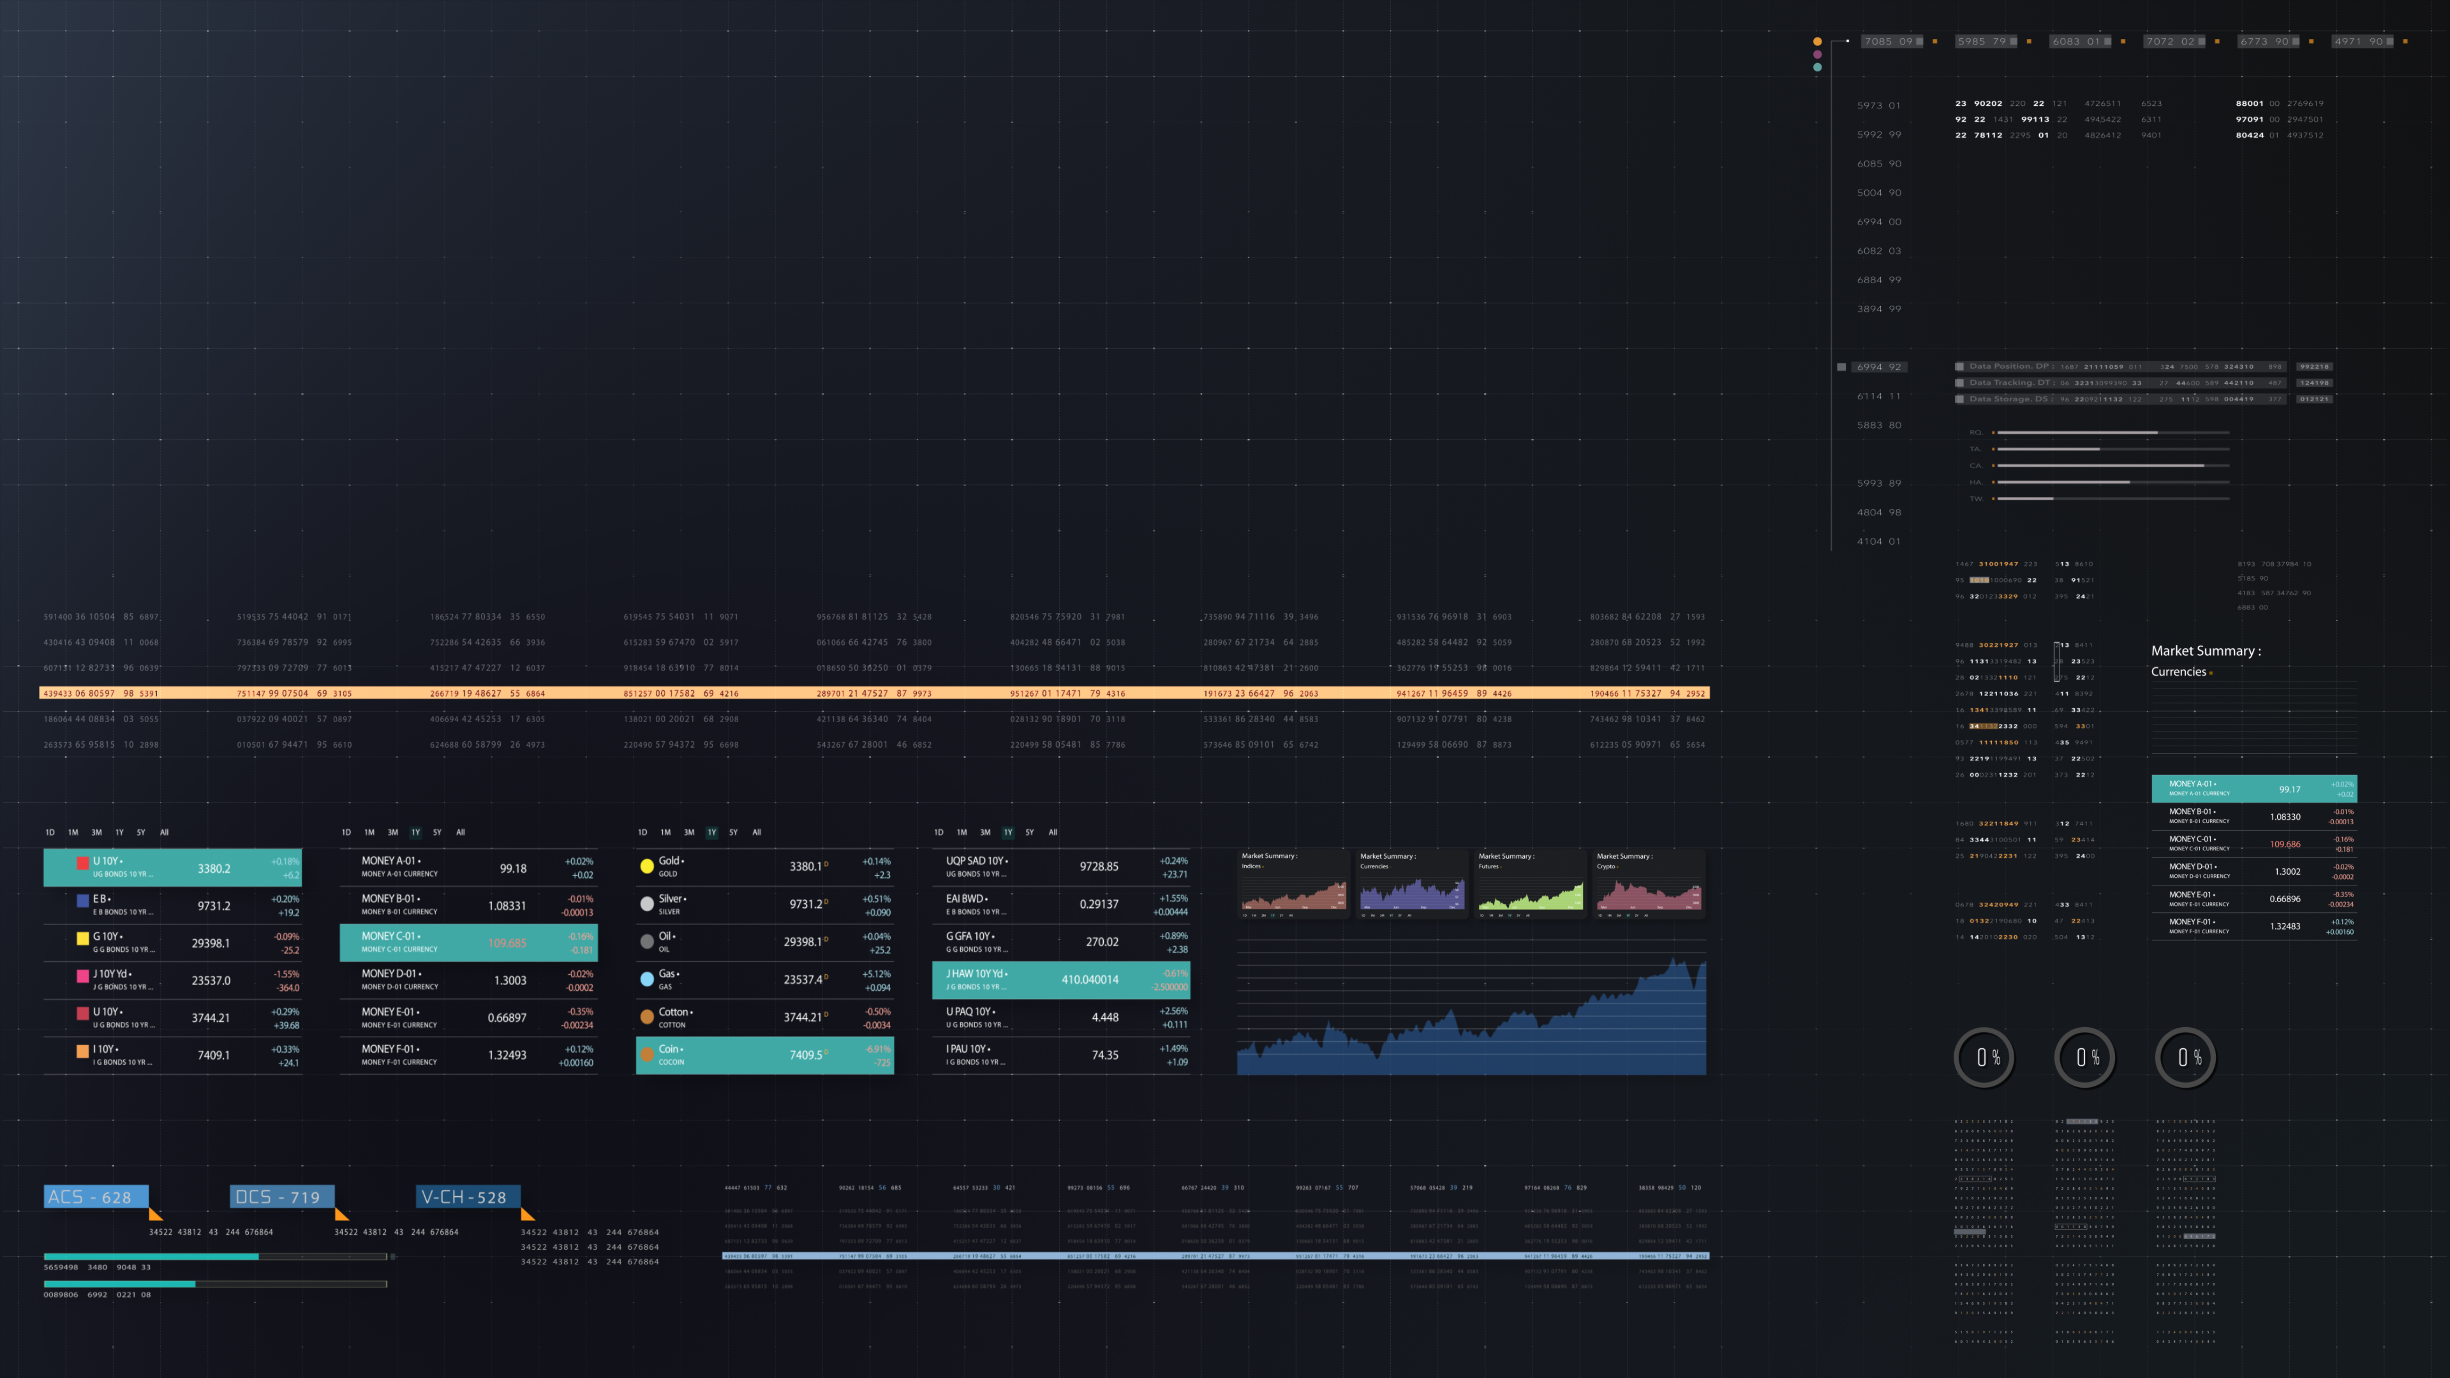Click the 992218 badge on Data Position row
2450x1378 pixels.
2314,366
